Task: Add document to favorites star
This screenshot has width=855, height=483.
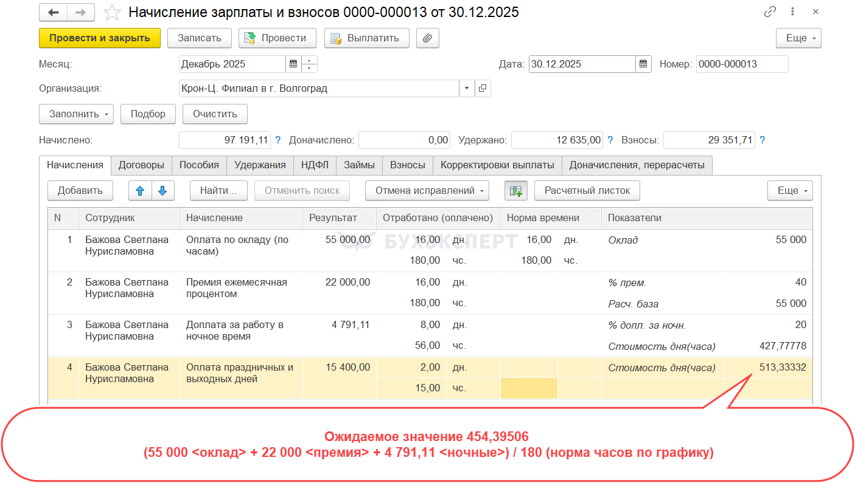Action: click(x=111, y=12)
